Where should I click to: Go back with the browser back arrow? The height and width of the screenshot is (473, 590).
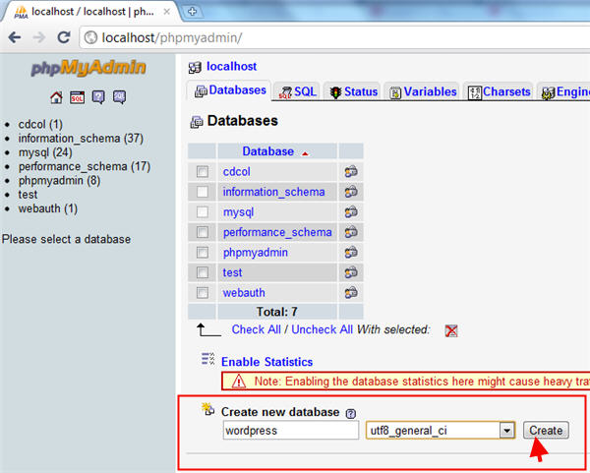click(x=15, y=37)
